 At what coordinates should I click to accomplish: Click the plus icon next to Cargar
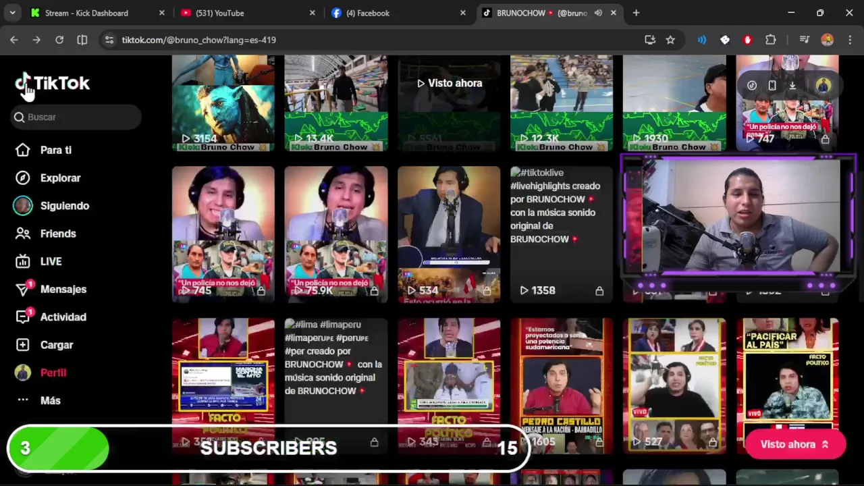tap(23, 345)
